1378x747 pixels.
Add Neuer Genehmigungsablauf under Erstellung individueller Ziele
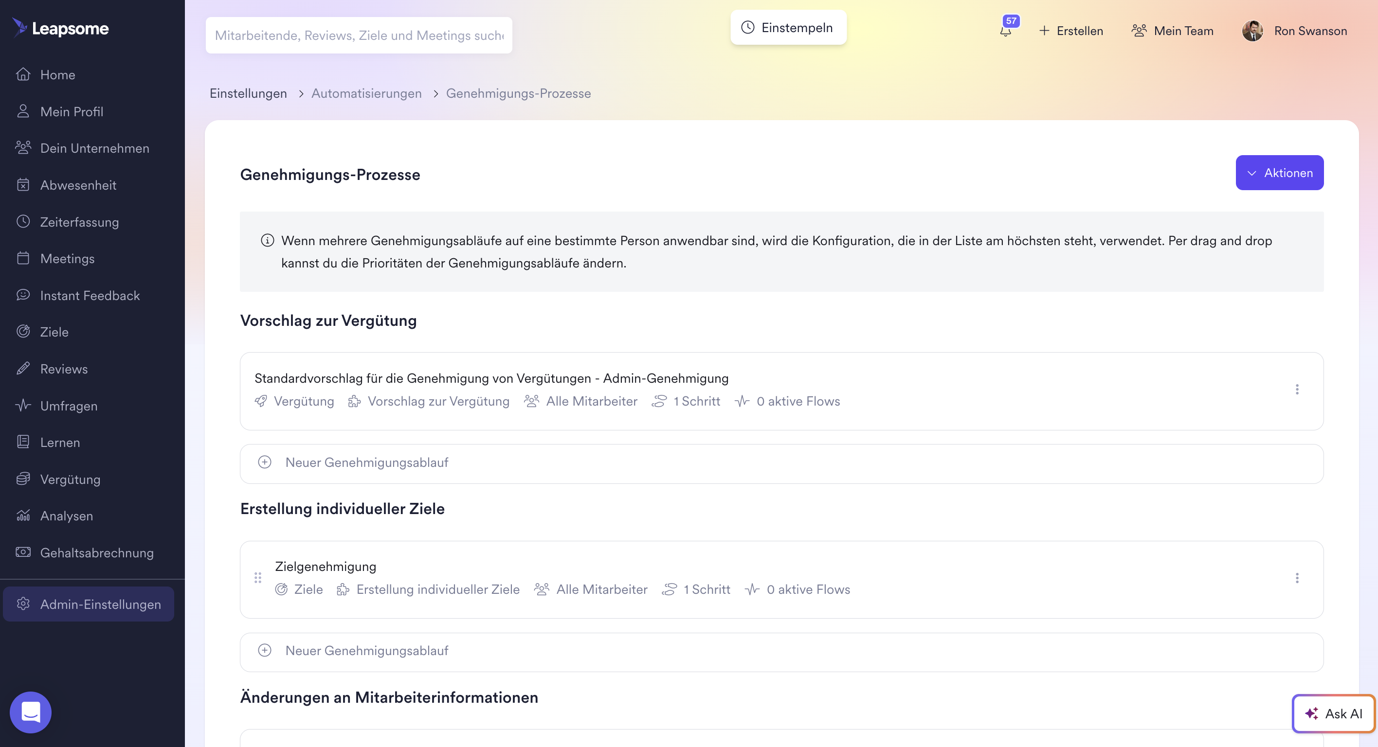(781, 652)
